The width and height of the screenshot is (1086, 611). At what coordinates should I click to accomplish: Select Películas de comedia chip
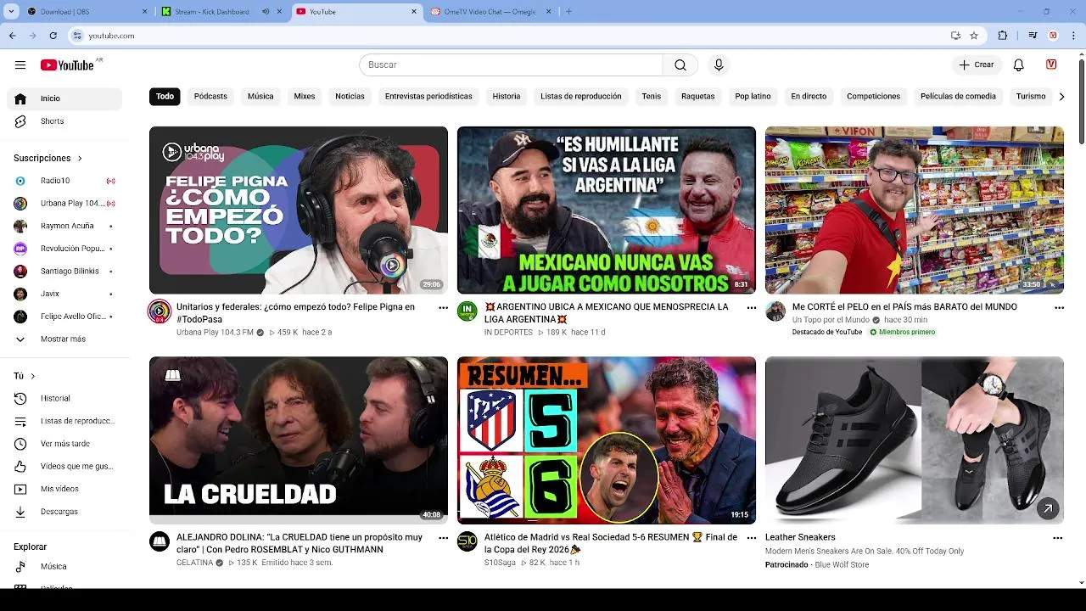958,97
